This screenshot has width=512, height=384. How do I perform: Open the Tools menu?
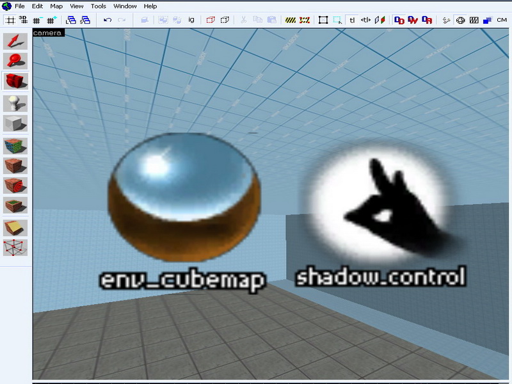pyautogui.click(x=99, y=6)
